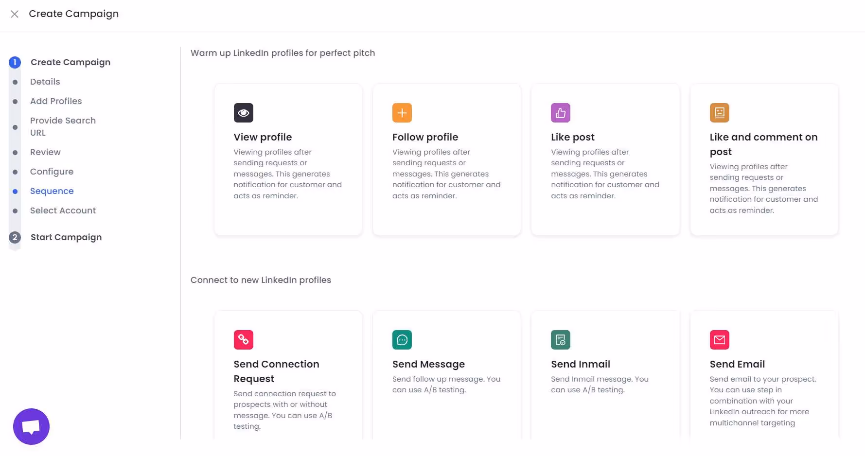Jump to the Select Account step
The image size is (865, 456).
click(x=63, y=210)
